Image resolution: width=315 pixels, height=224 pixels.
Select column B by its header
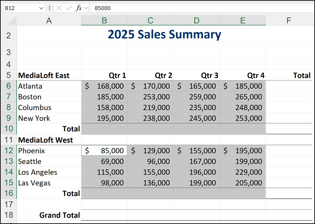point(104,21)
